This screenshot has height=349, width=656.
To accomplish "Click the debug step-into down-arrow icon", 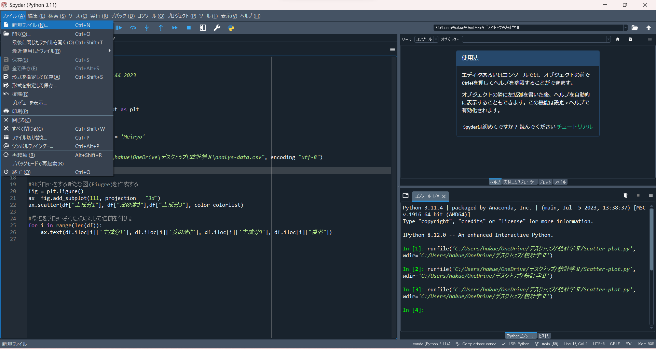I will (147, 28).
